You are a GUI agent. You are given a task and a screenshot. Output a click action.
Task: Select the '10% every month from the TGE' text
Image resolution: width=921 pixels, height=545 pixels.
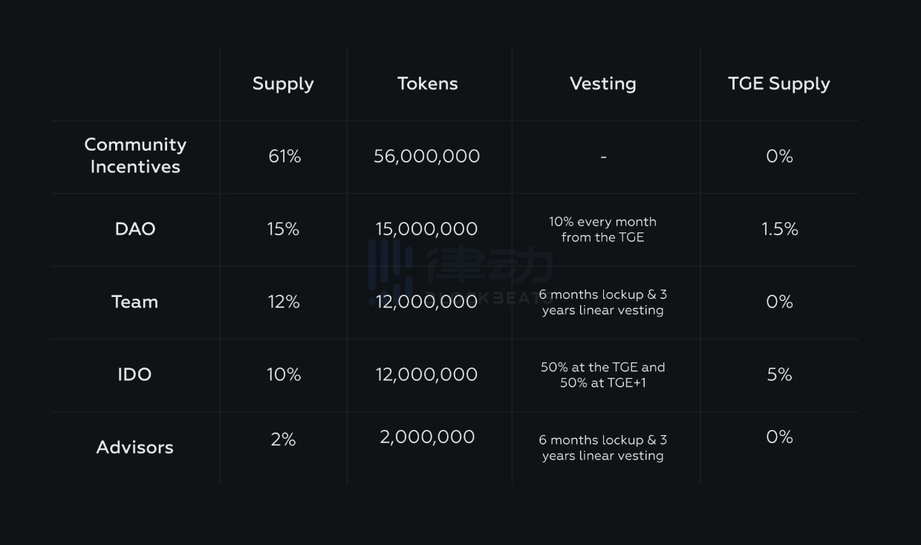point(602,229)
